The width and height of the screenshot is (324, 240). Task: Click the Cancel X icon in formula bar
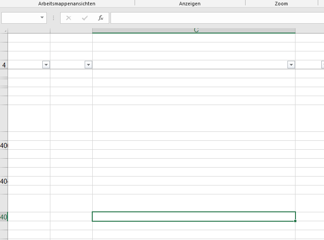click(69, 18)
